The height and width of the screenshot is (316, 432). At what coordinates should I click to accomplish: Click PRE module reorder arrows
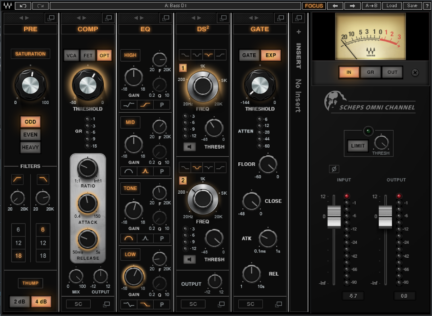(x=24, y=18)
